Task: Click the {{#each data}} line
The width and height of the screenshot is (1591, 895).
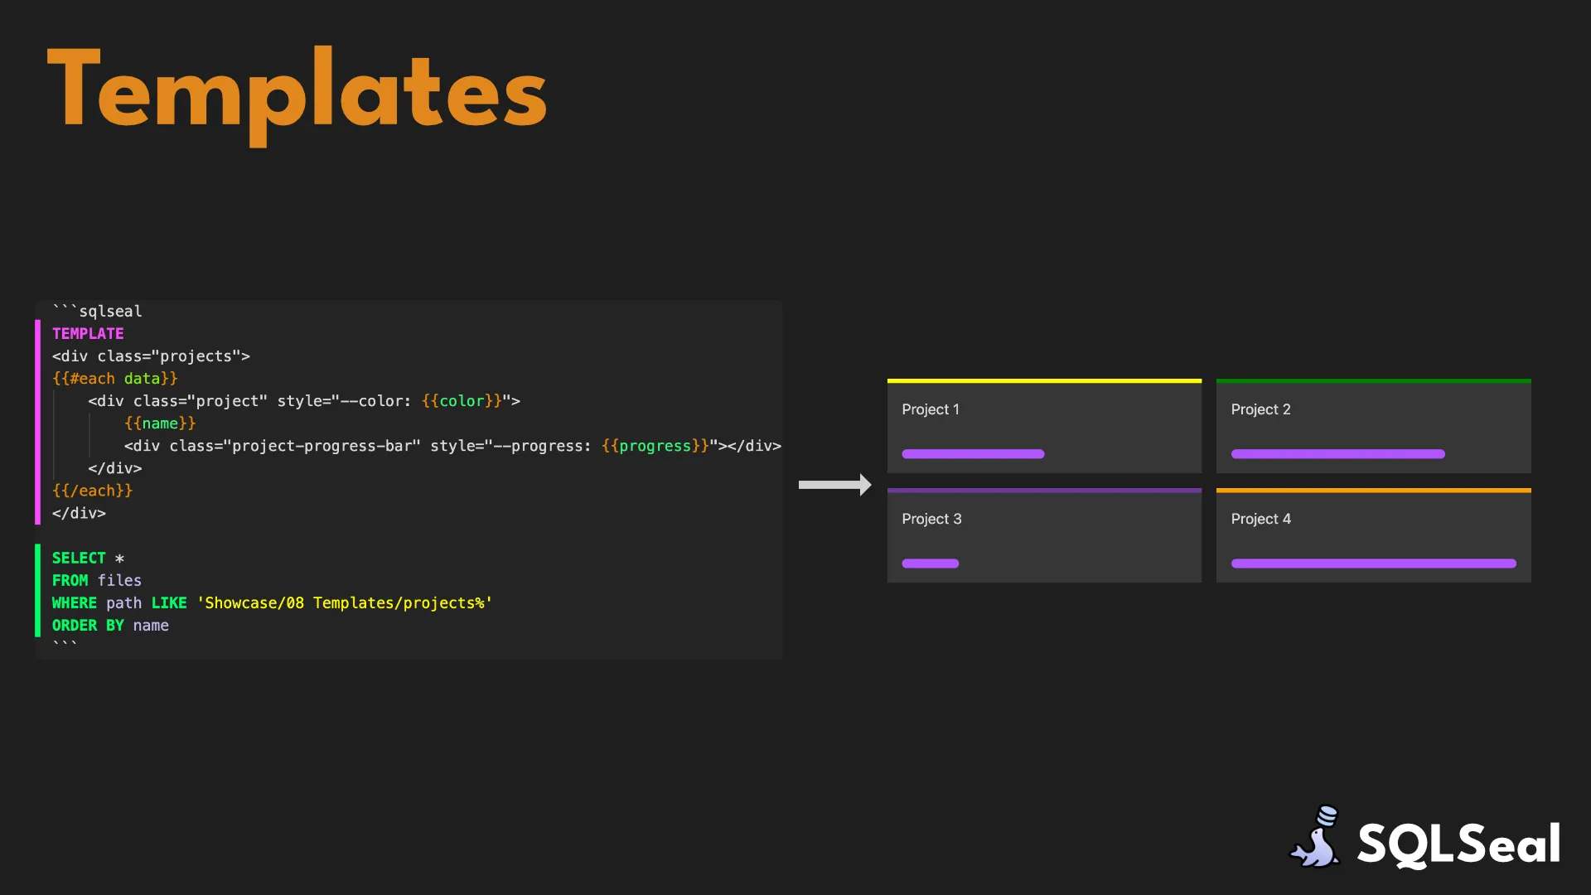Action: pyautogui.click(x=114, y=379)
